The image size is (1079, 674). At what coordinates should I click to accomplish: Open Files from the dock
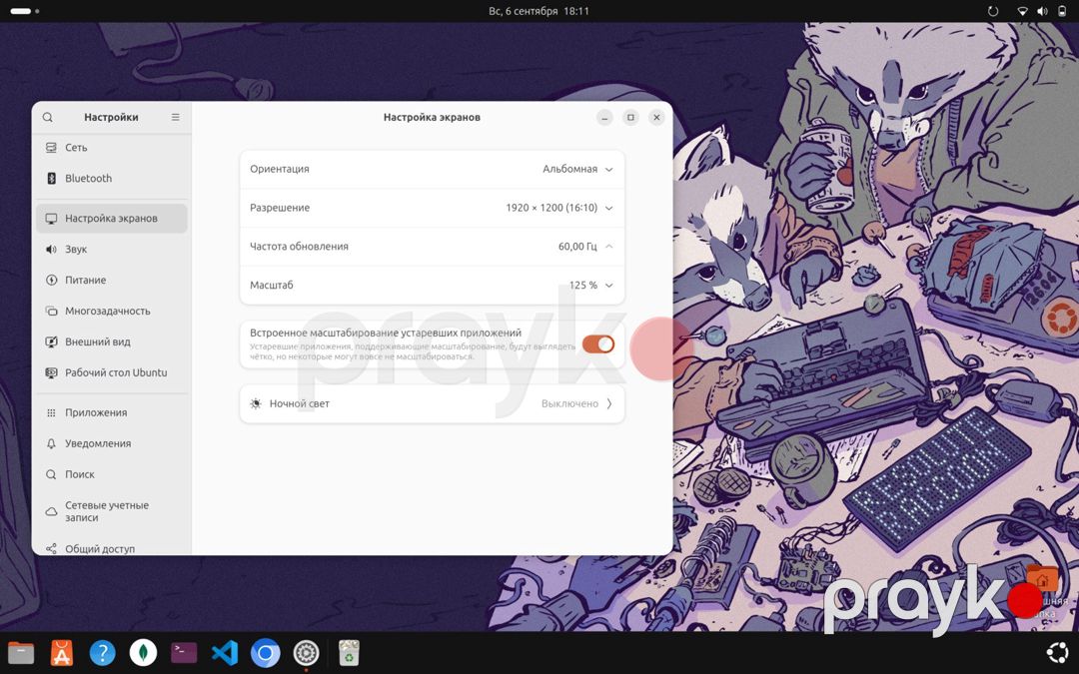21,653
